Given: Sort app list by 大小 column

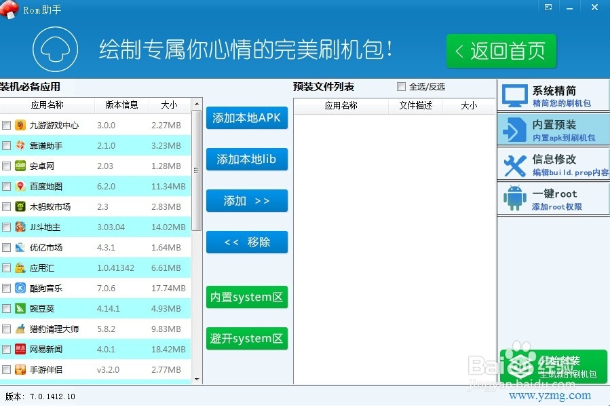Looking at the screenshot, I should pyautogui.click(x=169, y=105).
